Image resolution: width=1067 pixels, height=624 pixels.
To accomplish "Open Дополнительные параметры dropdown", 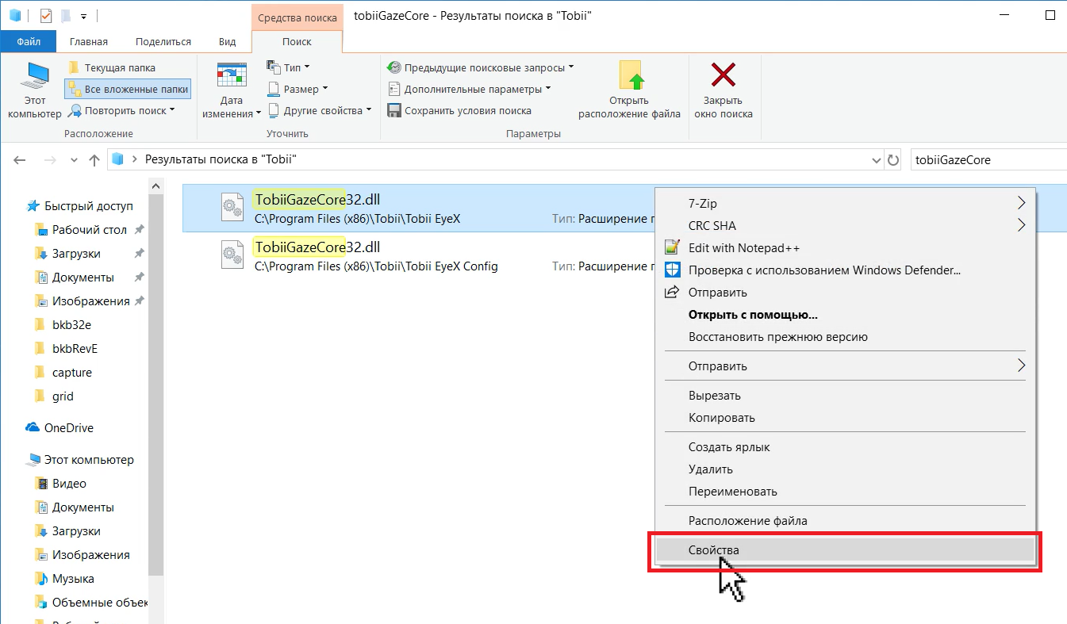I will click(469, 90).
